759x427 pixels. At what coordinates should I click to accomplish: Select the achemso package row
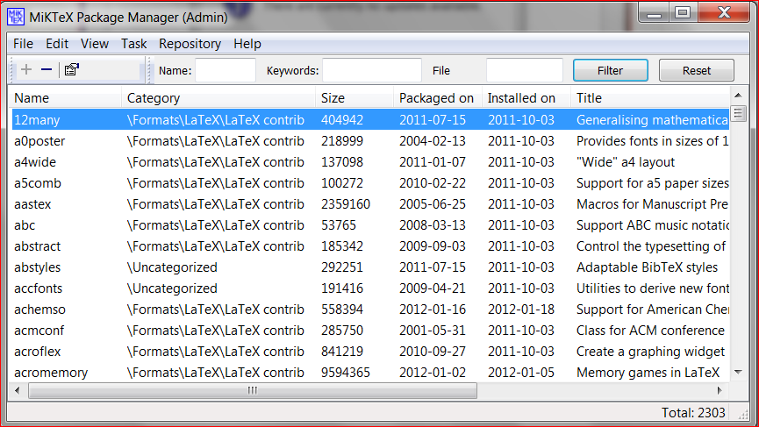(x=370, y=309)
